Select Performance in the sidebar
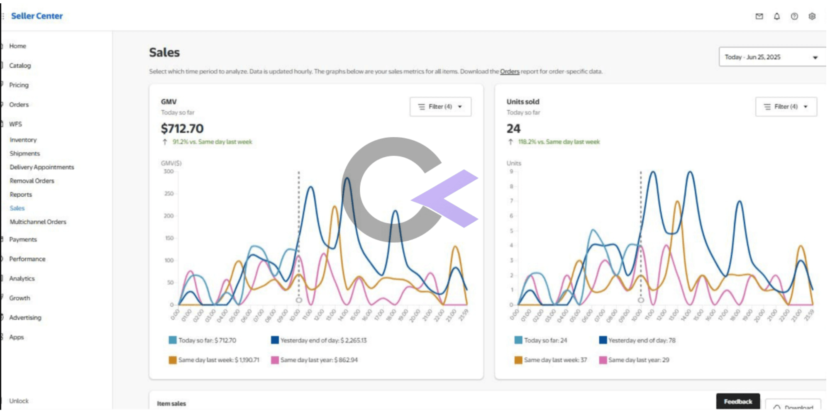Viewport: 830px width, 415px height. pyautogui.click(x=27, y=259)
